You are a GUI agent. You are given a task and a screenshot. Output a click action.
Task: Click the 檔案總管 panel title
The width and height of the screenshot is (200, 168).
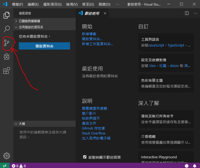click(25, 13)
